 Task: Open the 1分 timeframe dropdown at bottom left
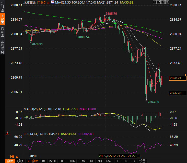14,157
